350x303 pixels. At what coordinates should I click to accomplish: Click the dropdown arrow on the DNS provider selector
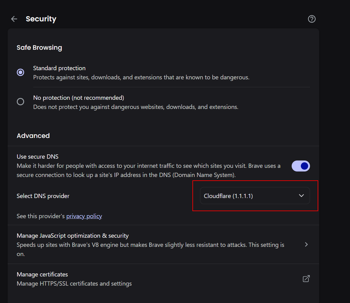[301, 196]
